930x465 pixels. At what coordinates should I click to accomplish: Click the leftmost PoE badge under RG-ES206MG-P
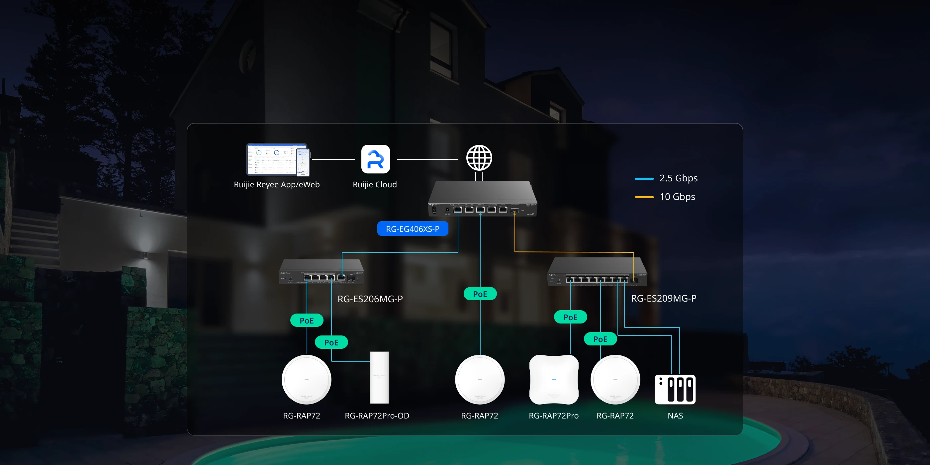tap(307, 320)
